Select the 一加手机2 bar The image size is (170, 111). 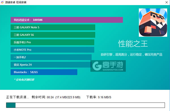[51, 57]
